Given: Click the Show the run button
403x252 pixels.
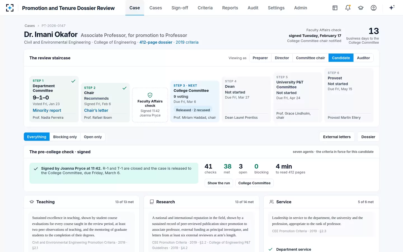Looking at the screenshot, I should pyautogui.click(x=219, y=183).
